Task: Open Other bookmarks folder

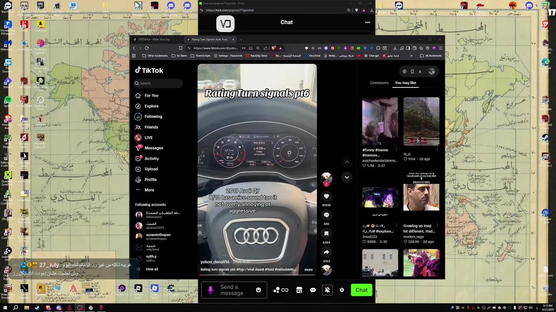Action: pos(155,55)
